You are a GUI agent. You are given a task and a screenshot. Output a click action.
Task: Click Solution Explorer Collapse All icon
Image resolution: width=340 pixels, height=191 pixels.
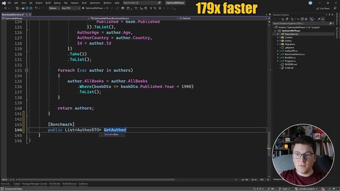pyautogui.click(x=302, y=19)
